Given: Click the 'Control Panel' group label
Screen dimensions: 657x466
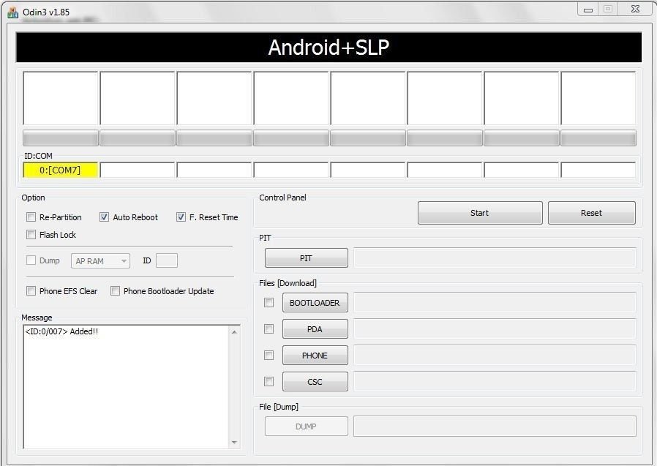Looking at the screenshot, I should (283, 198).
